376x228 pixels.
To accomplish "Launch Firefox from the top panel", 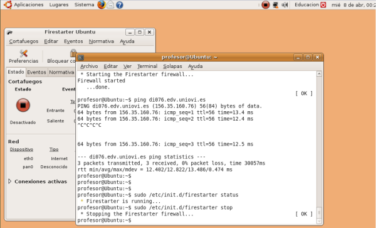I will point(102,4).
